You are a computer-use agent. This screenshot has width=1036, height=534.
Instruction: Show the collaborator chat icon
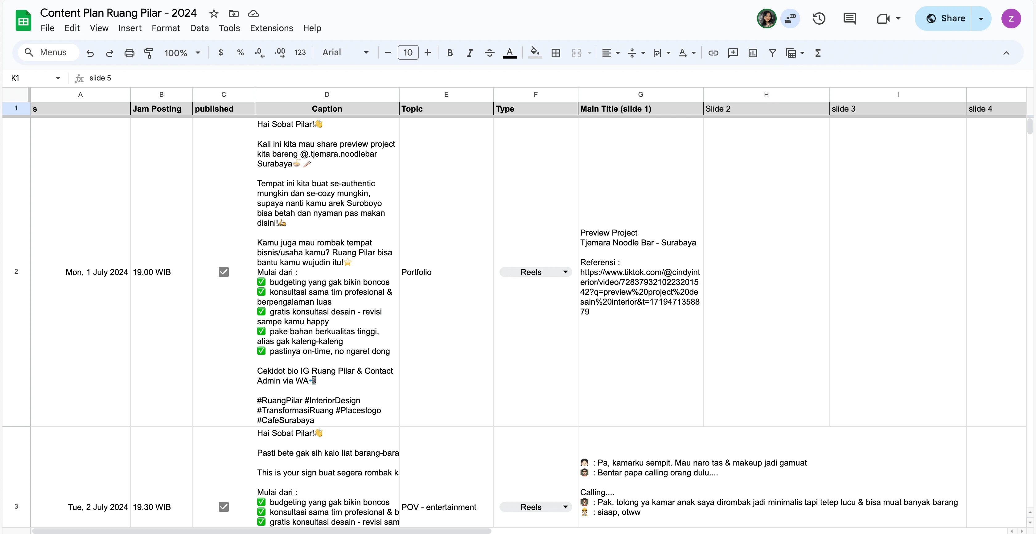(790, 18)
